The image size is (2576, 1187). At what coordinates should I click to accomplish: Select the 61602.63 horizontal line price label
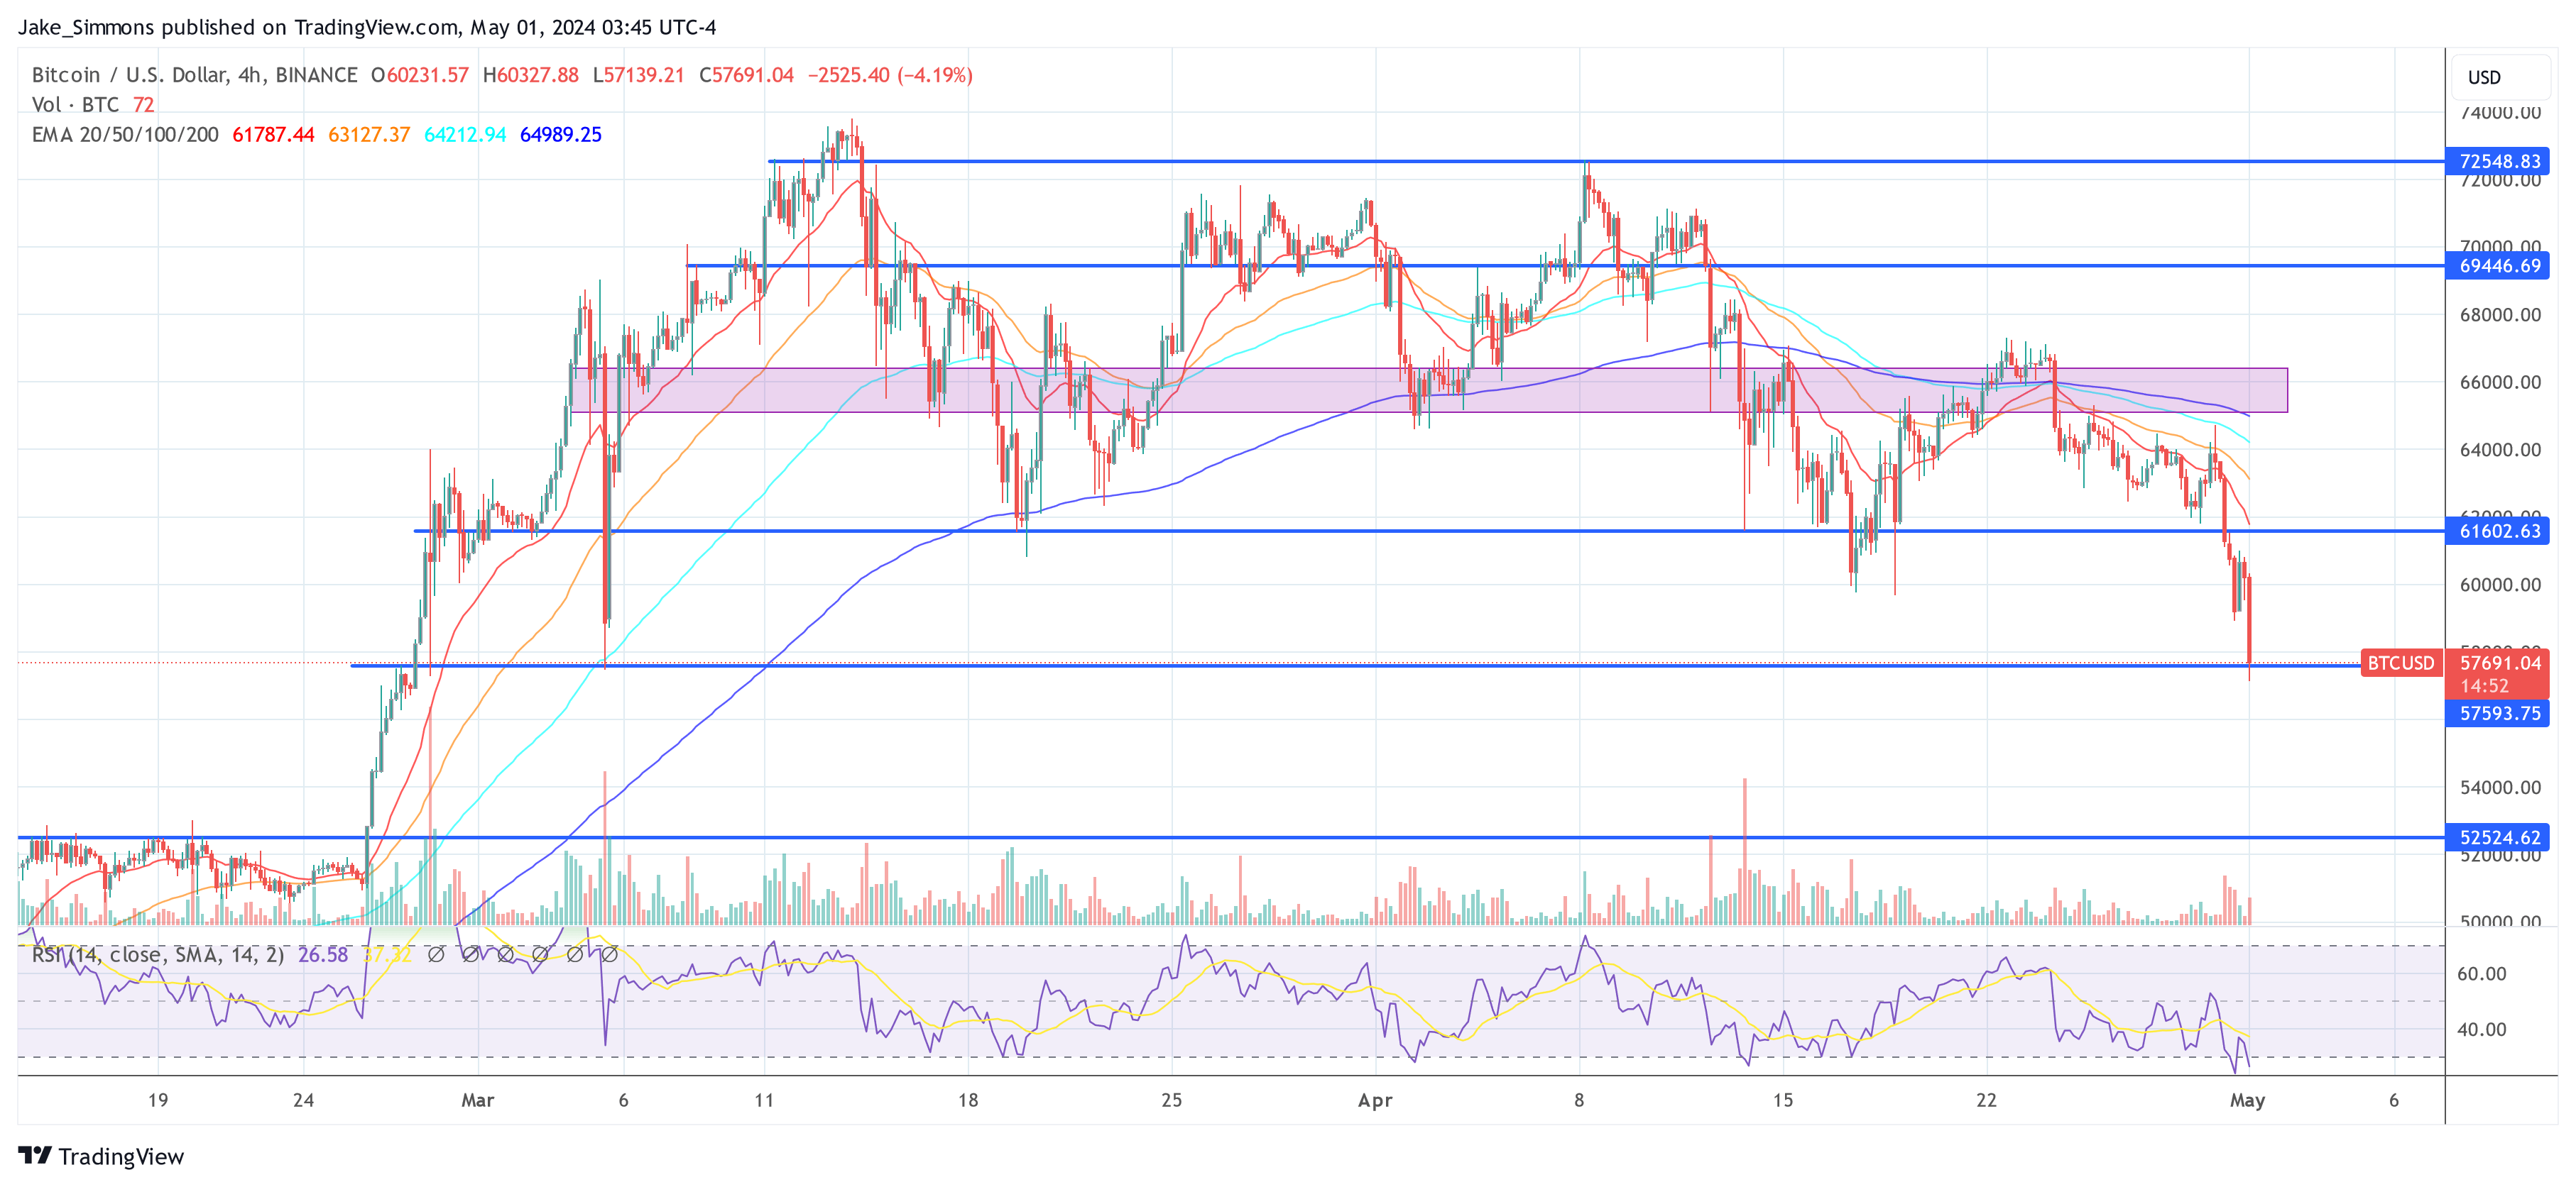pos(2498,531)
